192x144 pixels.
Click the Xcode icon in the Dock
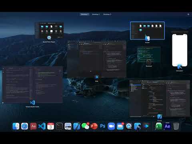77,126
